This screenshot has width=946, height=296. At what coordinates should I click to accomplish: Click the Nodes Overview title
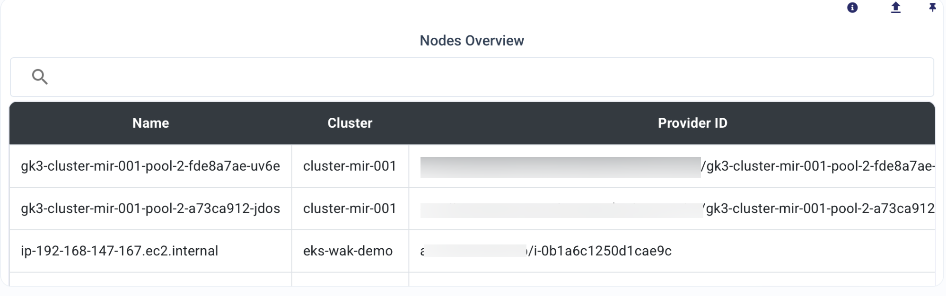472,41
